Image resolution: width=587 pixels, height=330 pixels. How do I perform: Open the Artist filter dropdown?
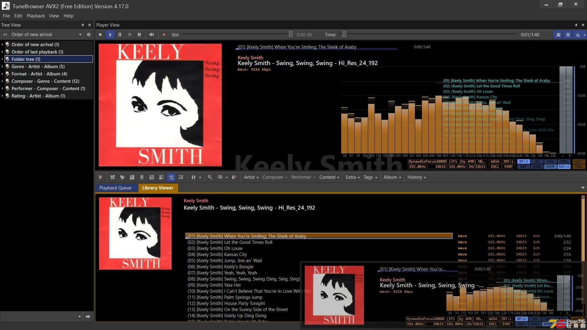251,177
